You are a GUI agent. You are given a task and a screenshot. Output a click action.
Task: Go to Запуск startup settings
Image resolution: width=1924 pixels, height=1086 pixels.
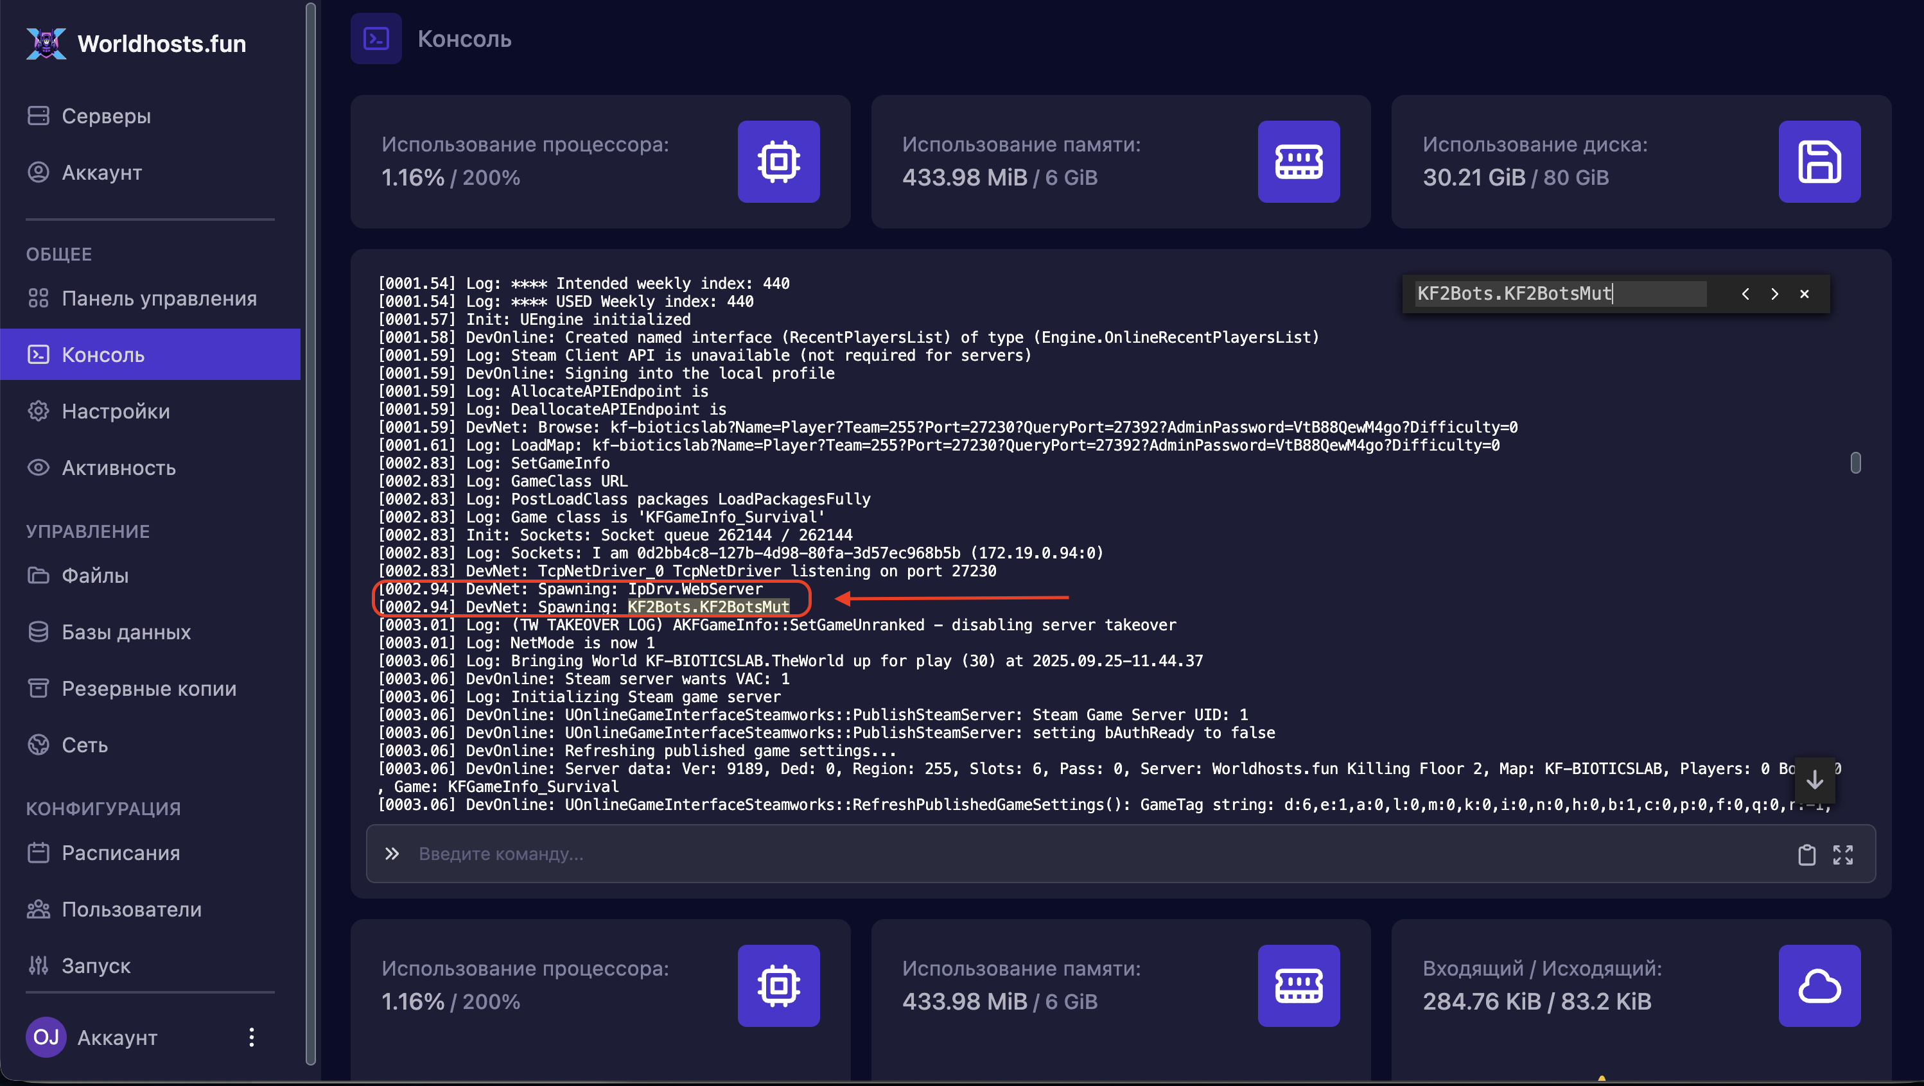click(x=96, y=965)
